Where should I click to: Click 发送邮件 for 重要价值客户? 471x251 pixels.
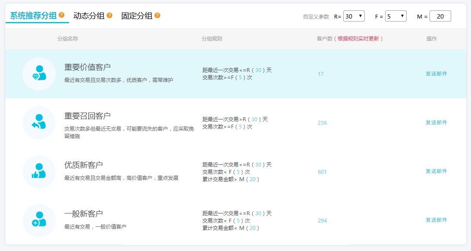coord(436,74)
